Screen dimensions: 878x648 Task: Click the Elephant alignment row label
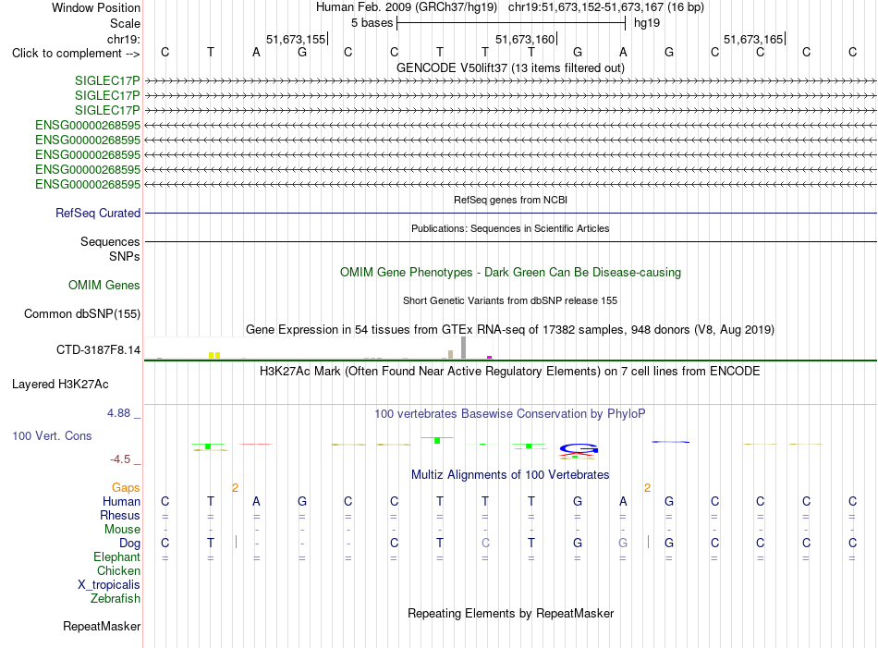coord(116,556)
